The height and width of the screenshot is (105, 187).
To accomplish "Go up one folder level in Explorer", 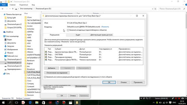I will [13, 9].
